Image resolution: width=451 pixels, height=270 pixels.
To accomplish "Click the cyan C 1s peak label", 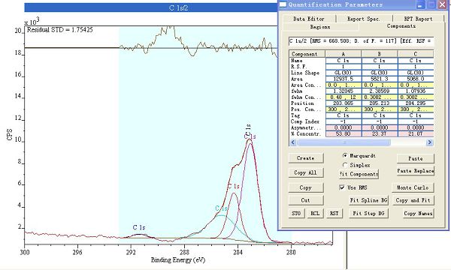I will (221, 208).
